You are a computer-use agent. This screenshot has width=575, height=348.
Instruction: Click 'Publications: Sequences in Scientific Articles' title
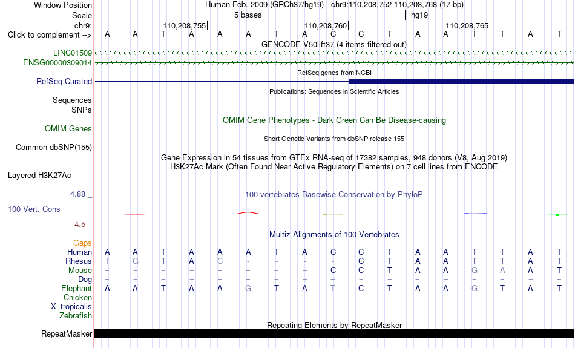[x=334, y=91]
